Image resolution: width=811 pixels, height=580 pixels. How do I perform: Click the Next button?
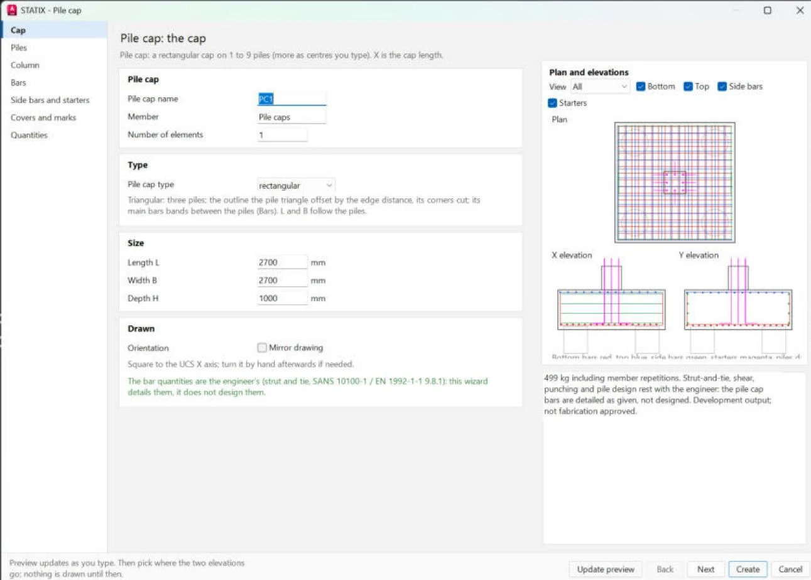[705, 569]
